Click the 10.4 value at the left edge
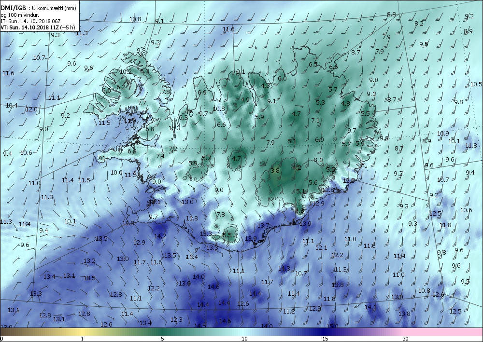Image resolution: width=483 pixels, height=342 pixels. click(x=12, y=105)
